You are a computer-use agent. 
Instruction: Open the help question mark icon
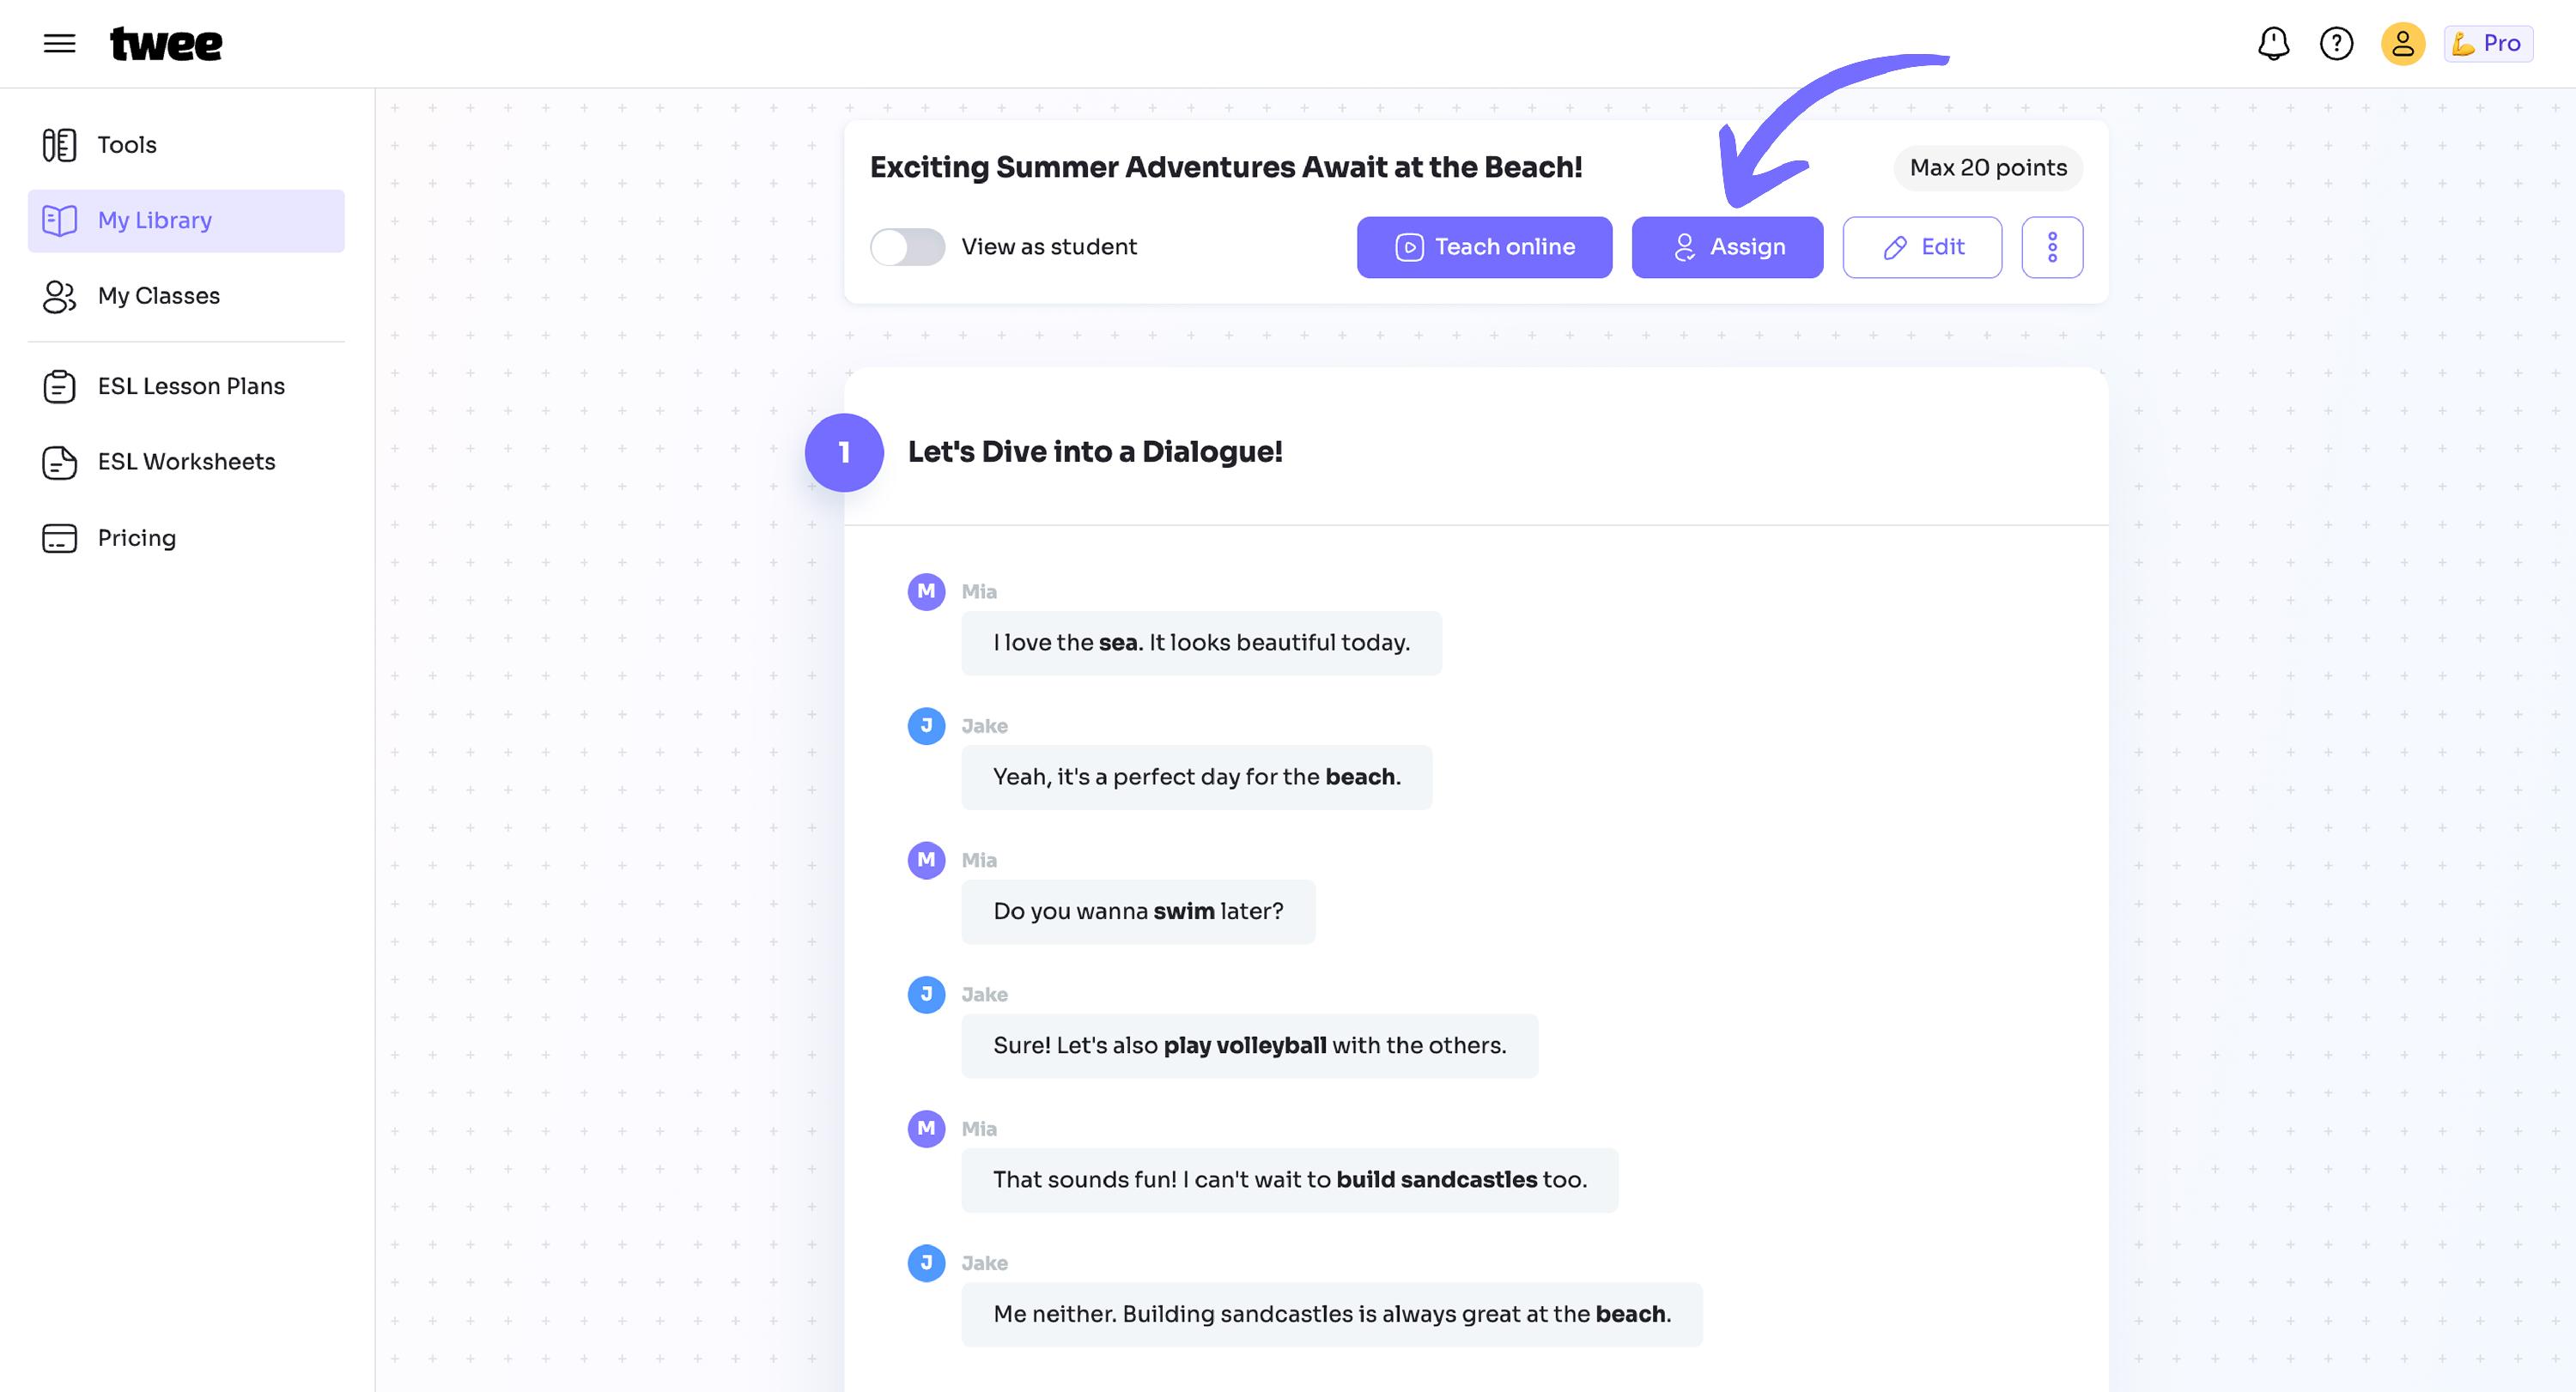coord(2336,43)
